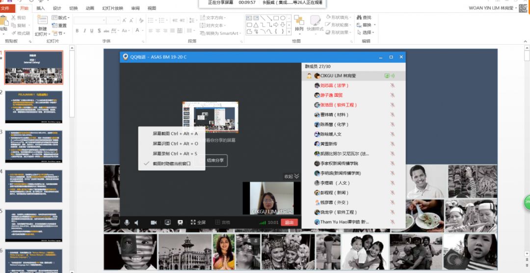The height and width of the screenshot is (273, 530).
Task: Switch to the 插入 (Insert) ribbon tab
Action: [x=41, y=8]
